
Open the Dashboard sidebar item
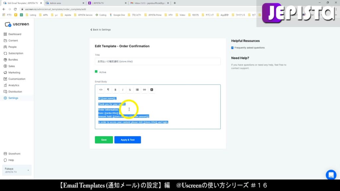(x=12, y=34)
